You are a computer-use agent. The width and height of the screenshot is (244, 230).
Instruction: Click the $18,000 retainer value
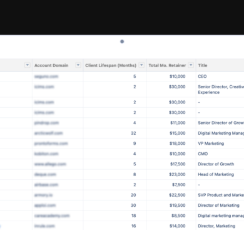click(x=178, y=144)
